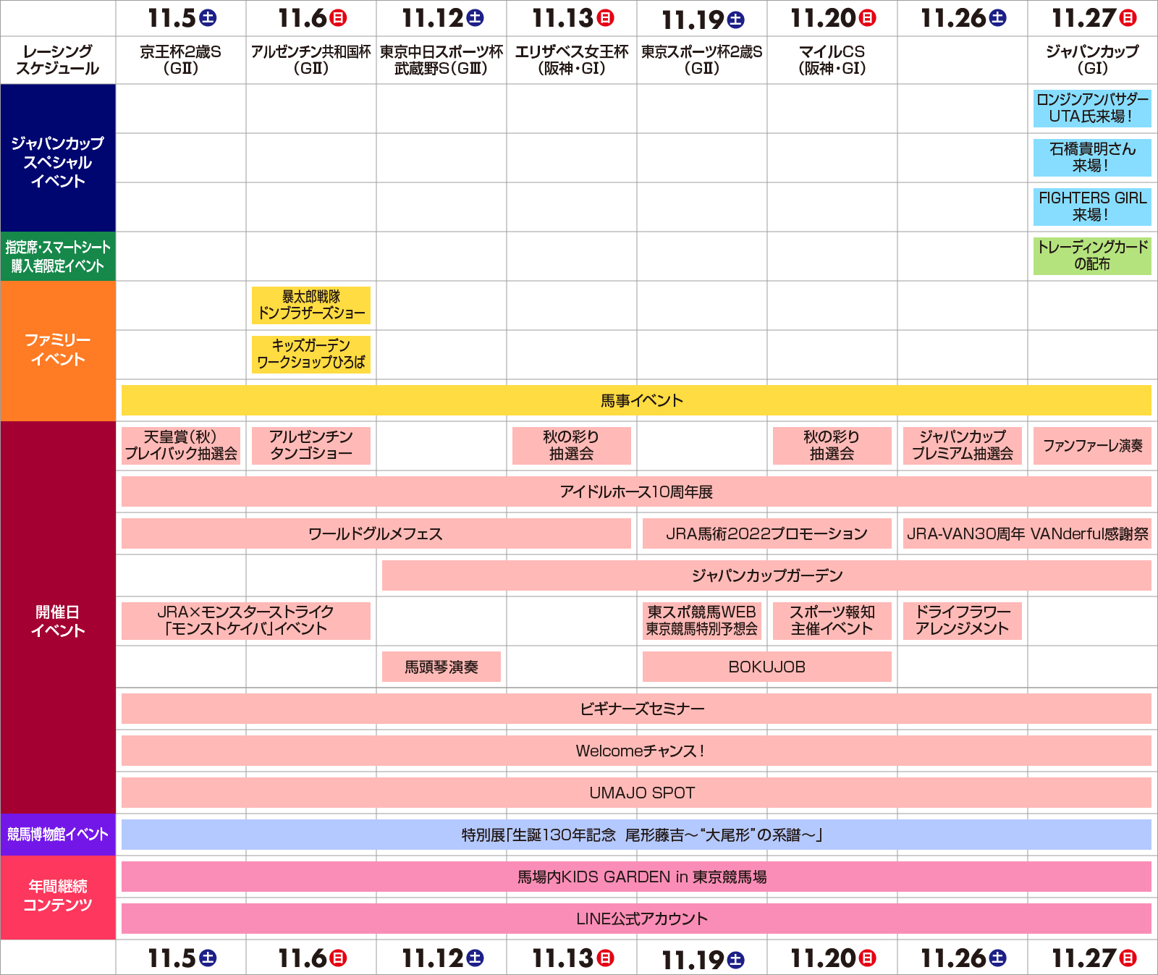Screen dimensions: 1158x975
Task: Open LINE公式アカウント bar
Action: 636,919
